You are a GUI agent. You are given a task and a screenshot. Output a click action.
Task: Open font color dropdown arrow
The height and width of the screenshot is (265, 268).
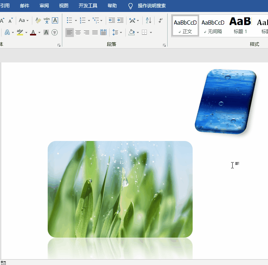[x=39, y=32]
